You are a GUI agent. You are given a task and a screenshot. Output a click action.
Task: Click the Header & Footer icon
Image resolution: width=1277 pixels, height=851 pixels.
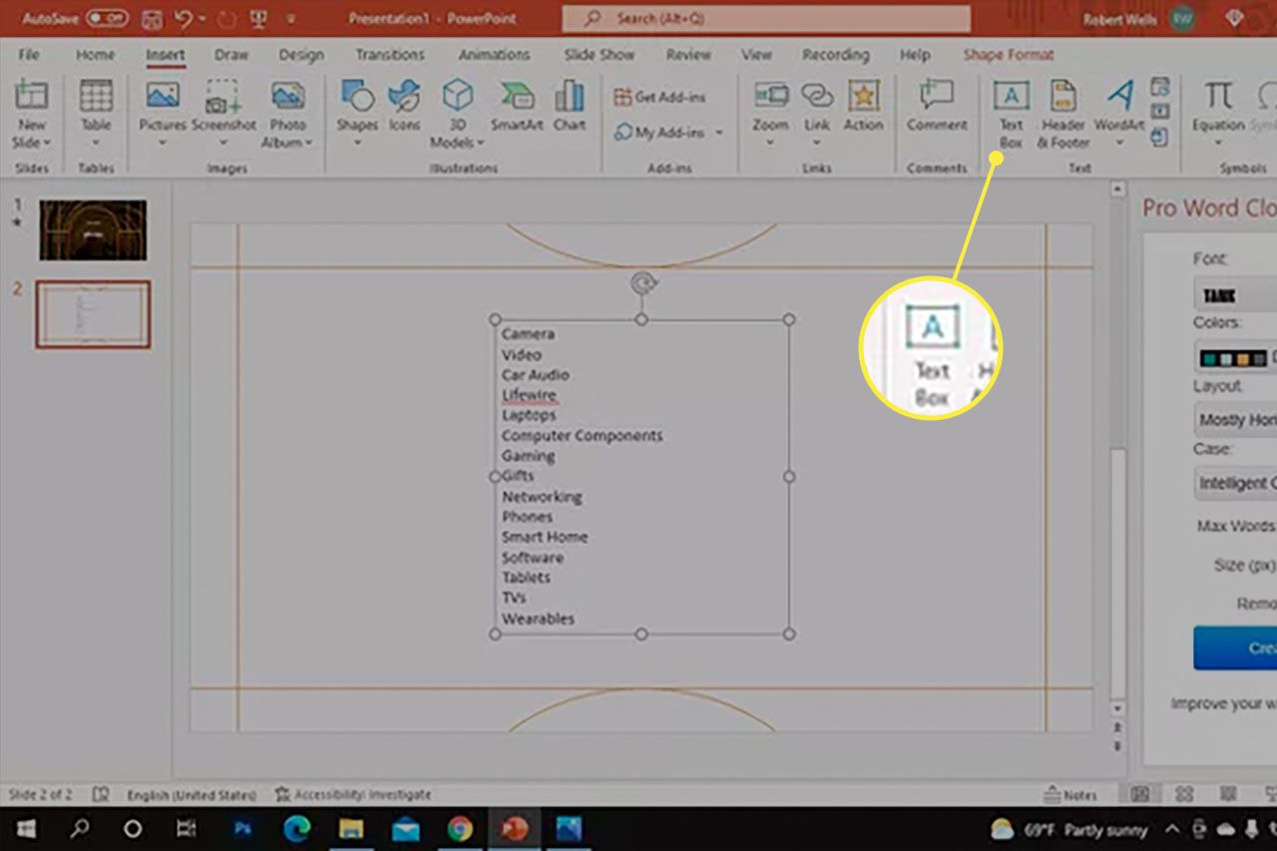[1062, 96]
